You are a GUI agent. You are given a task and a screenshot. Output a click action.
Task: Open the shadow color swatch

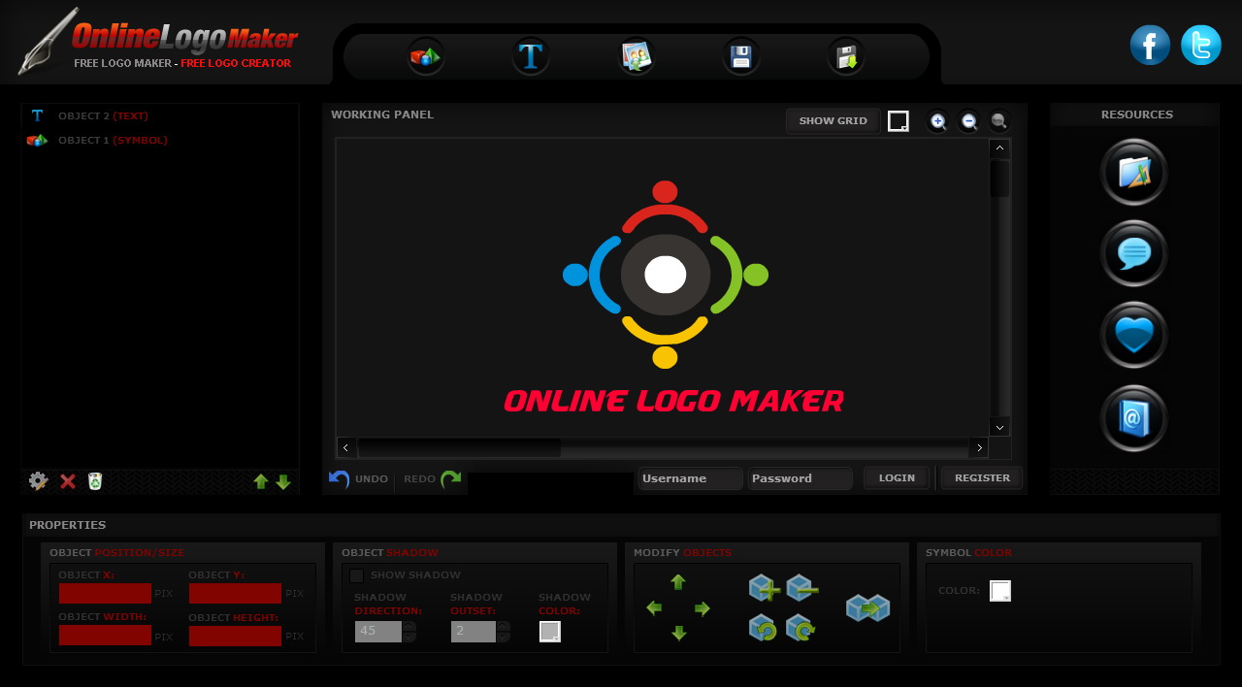point(550,632)
